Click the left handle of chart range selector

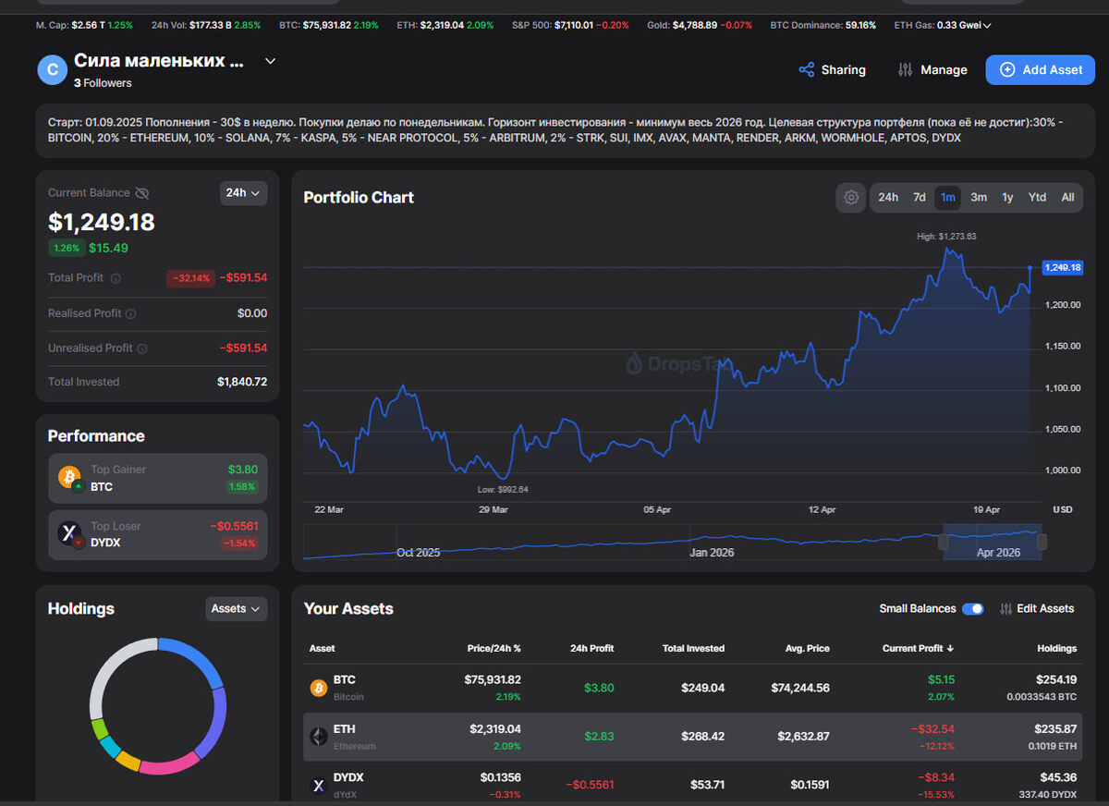tap(944, 542)
